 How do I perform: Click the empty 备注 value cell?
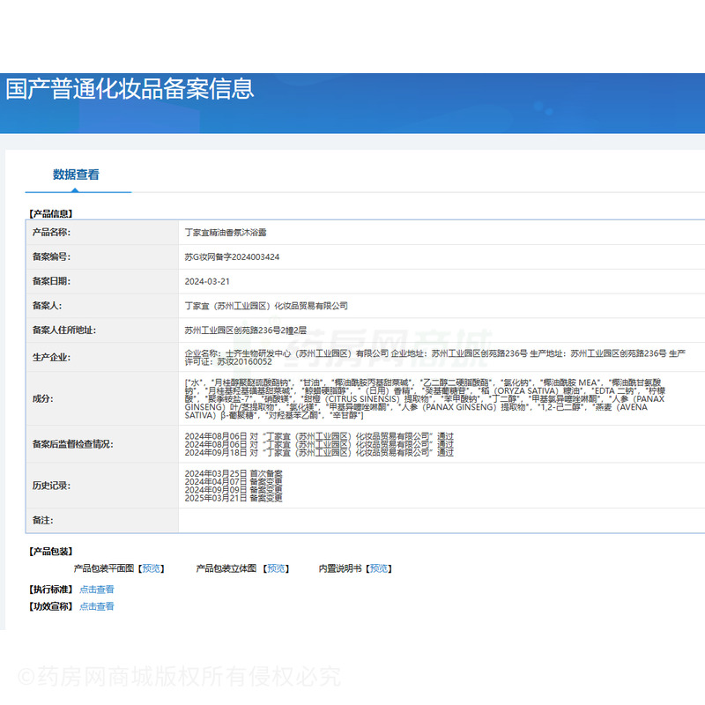pos(441,521)
